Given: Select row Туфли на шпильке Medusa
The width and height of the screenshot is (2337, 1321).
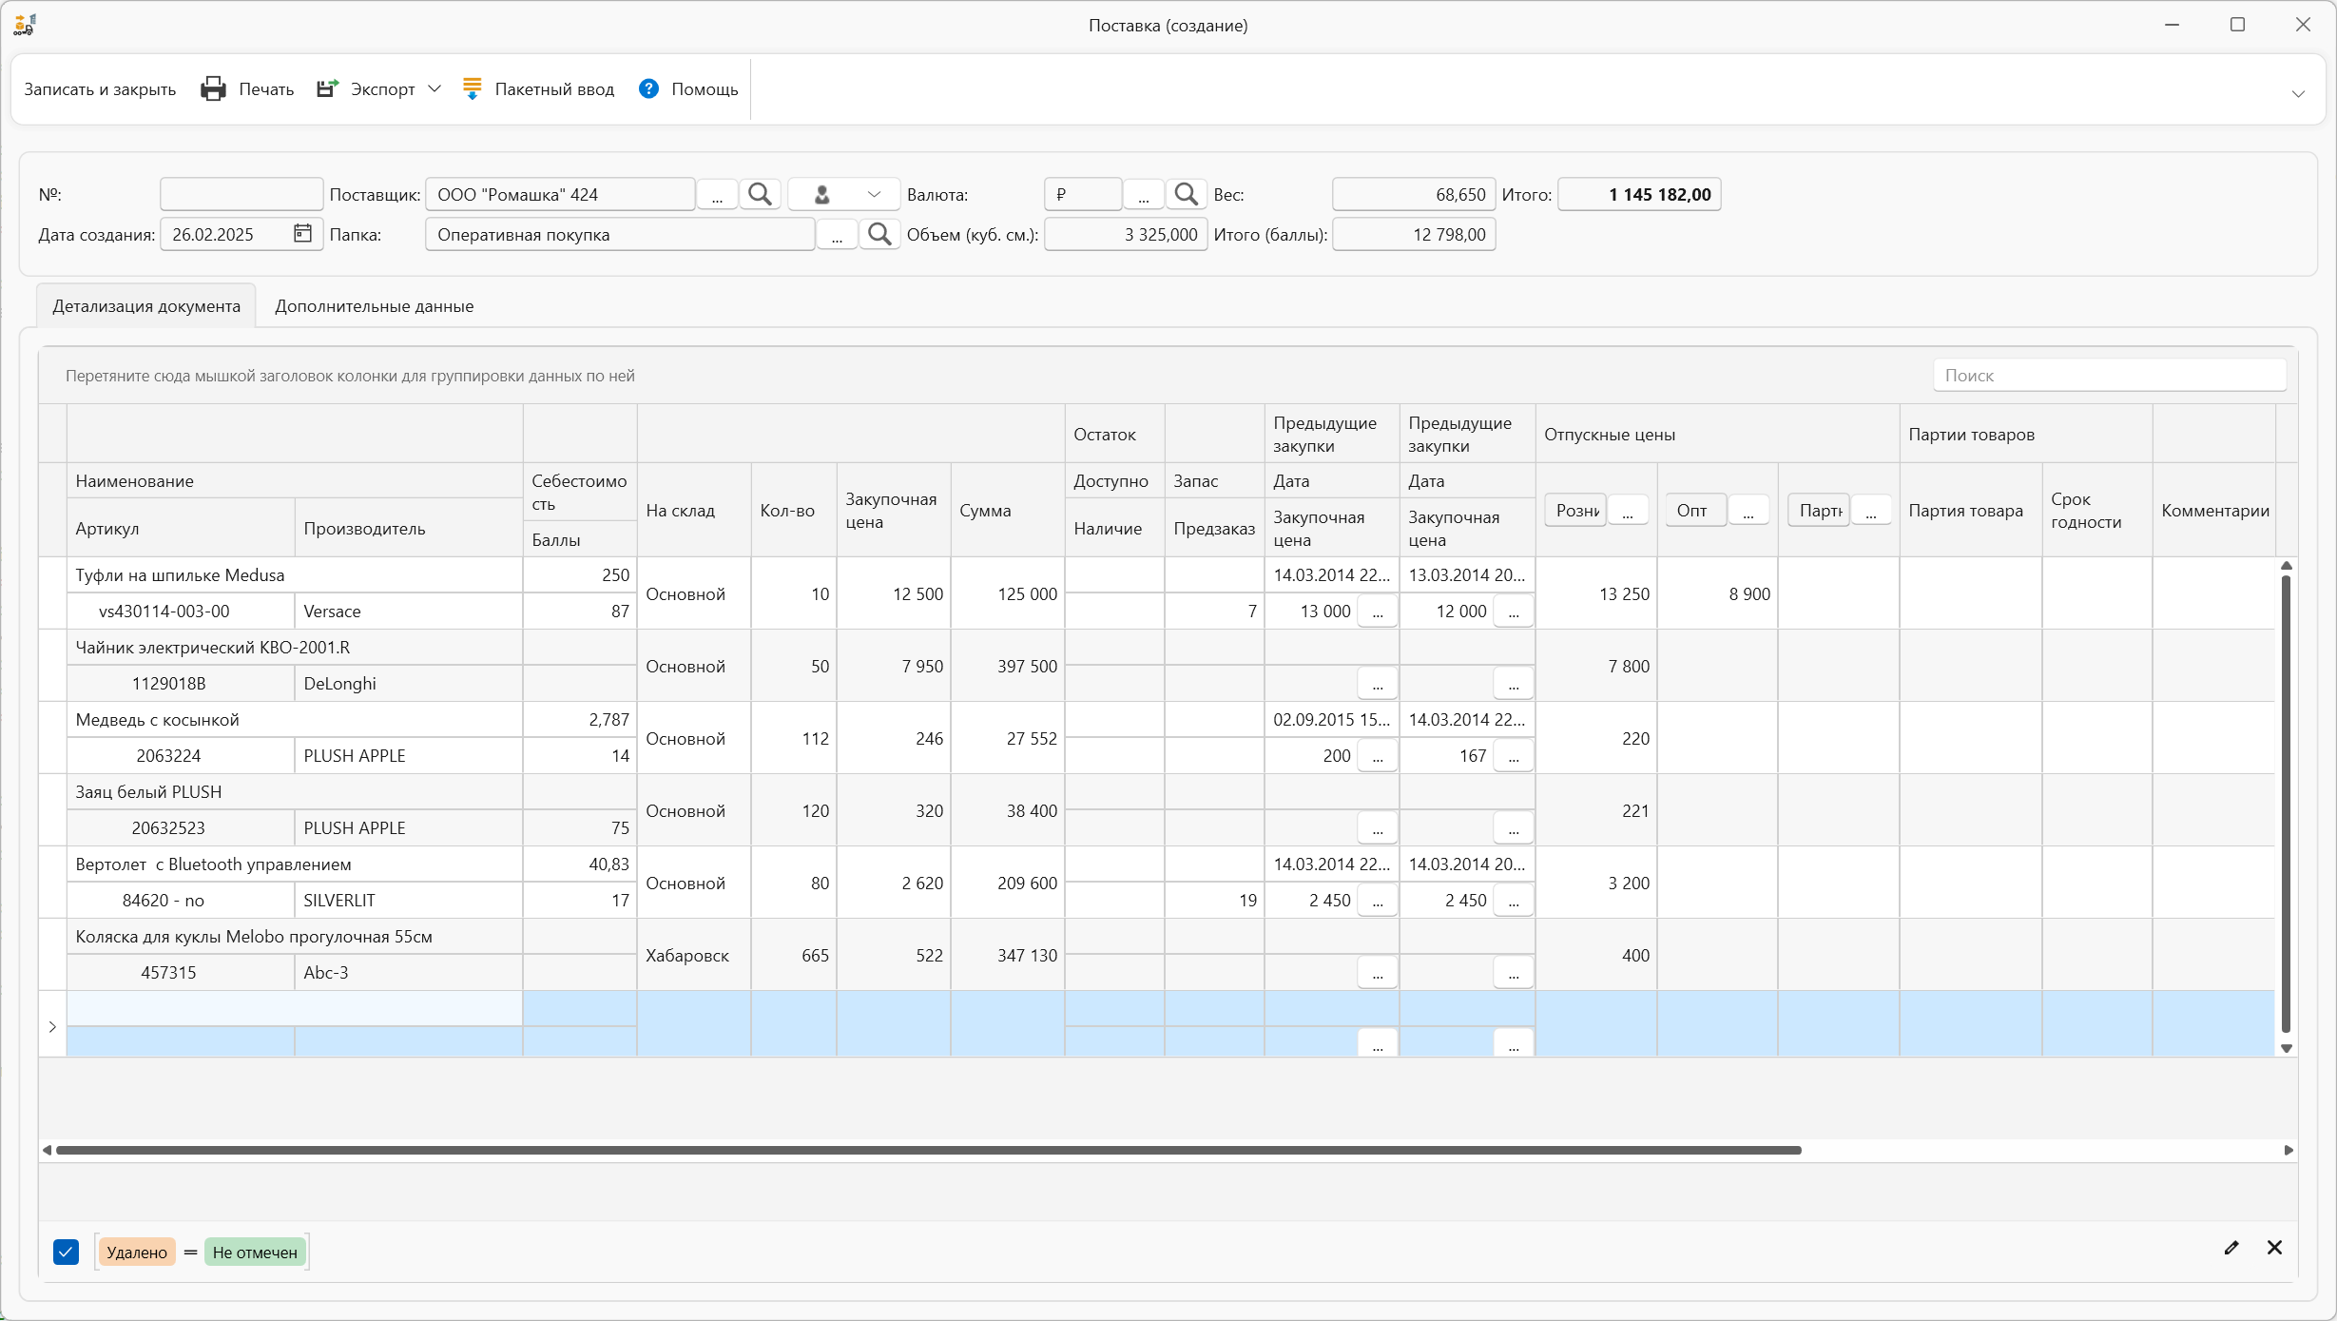Looking at the screenshot, I should [x=295, y=575].
